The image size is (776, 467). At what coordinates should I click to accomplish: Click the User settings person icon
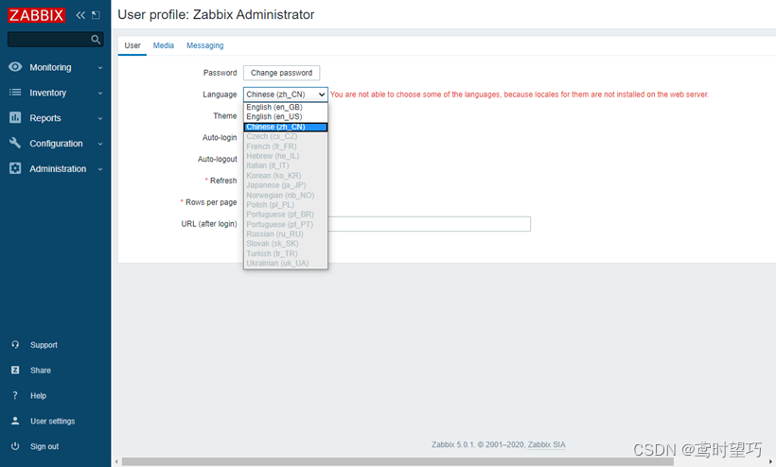tap(15, 421)
